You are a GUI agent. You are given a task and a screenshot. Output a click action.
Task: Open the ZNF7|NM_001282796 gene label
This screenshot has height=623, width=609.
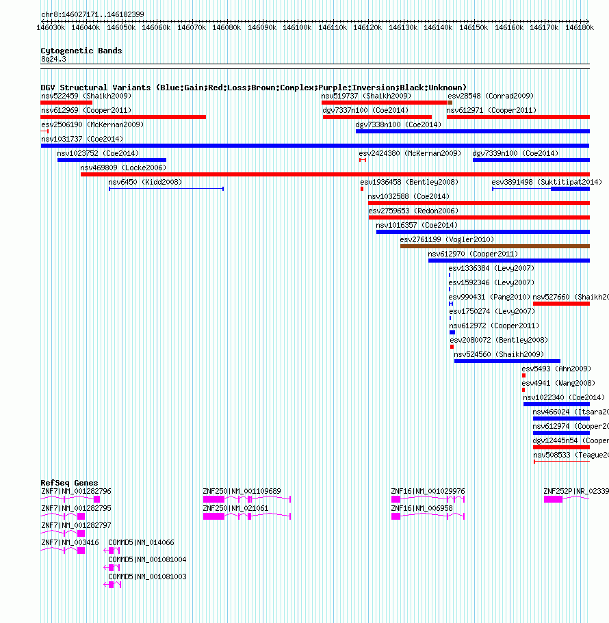pos(76,492)
